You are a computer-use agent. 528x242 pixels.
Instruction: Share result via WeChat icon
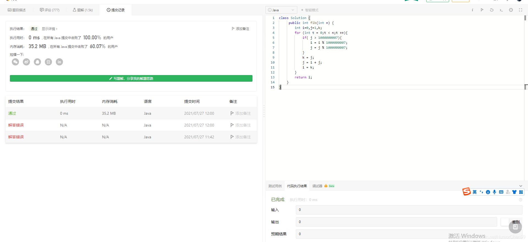15,62
